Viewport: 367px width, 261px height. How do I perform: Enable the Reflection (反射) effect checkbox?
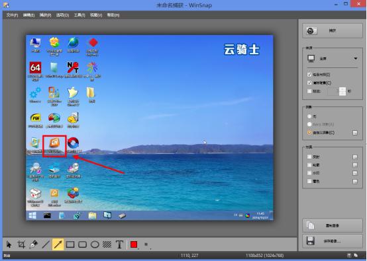coord(309,157)
